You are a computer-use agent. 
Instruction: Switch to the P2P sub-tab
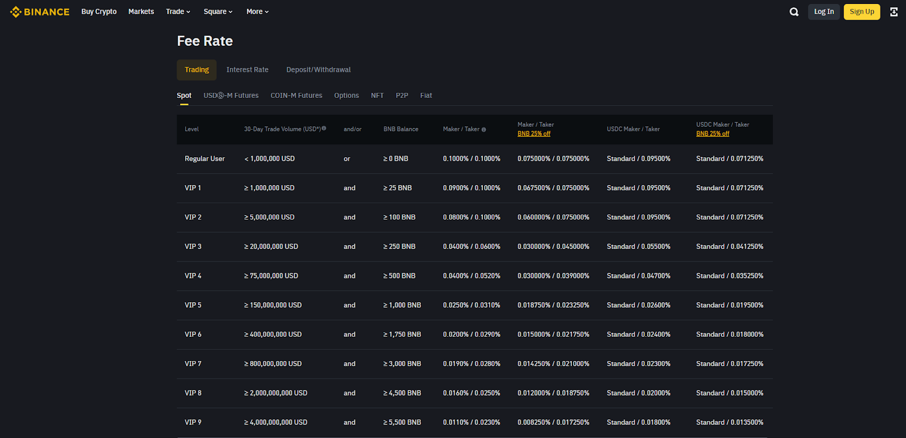402,96
